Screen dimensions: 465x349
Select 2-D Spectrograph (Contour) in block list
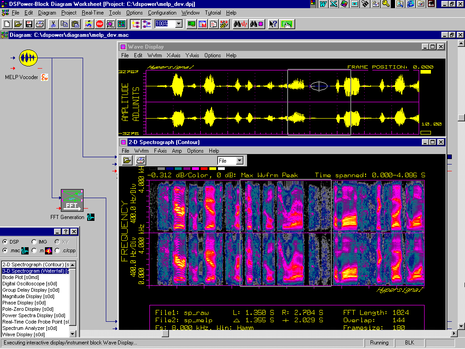(x=35, y=264)
